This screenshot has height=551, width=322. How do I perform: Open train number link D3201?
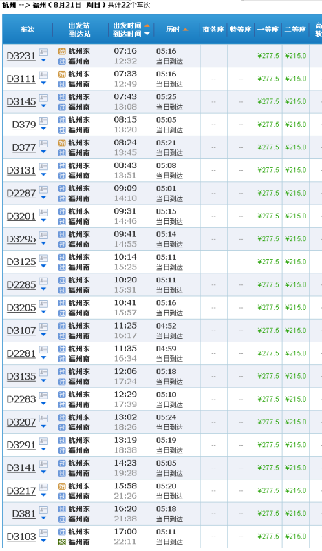(21, 216)
